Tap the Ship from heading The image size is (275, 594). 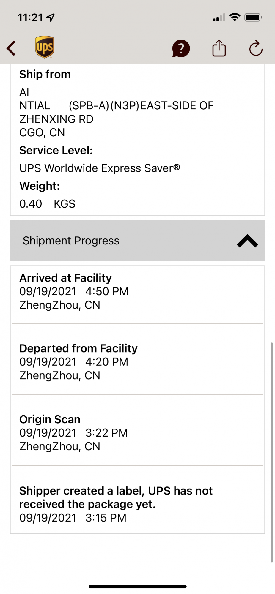tap(45, 74)
